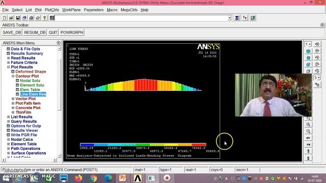Click the rotate about Z counter-clockwise icon
This screenshot has width=326, height=183.
(x=317, y=71)
